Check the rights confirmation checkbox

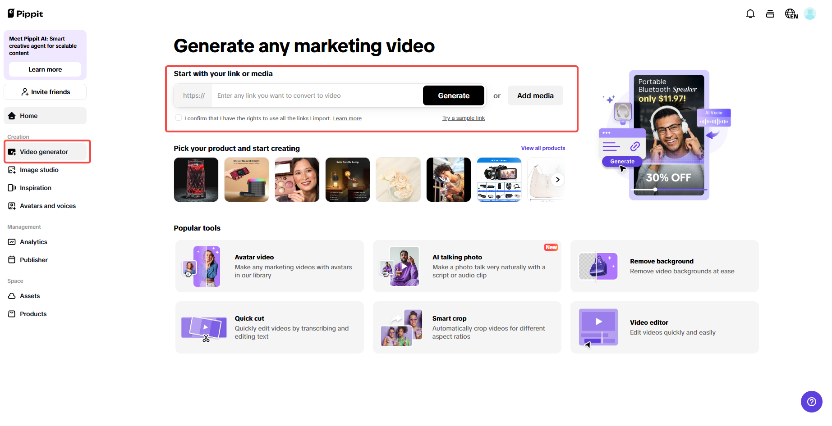click(x=179, y=118)
